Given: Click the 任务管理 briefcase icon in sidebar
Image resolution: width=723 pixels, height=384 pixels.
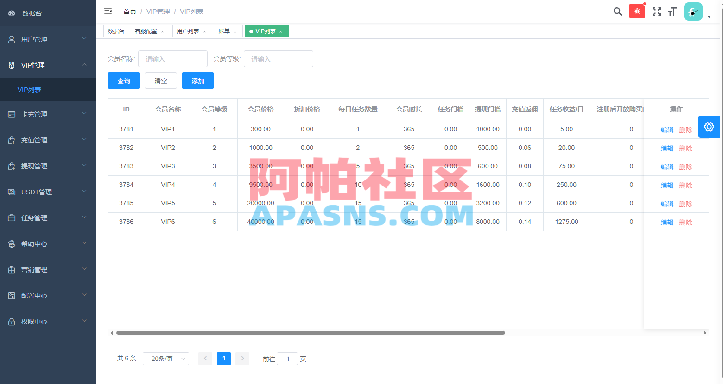Looking at the screenshot, I should point(12,218).
